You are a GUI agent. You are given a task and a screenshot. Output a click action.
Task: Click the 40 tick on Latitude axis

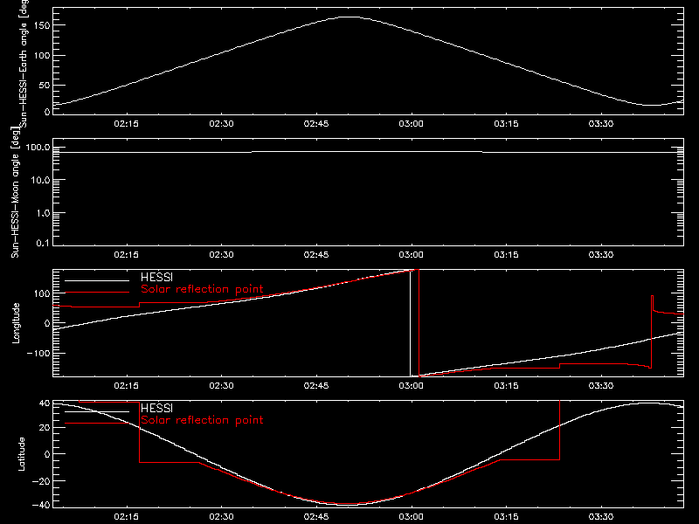click(x=45, y=403)
